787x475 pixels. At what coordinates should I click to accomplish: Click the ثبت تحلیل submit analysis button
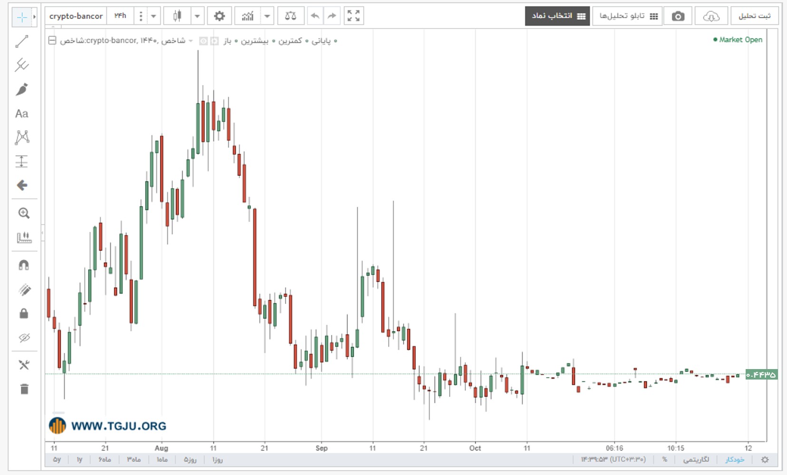point(755,16)
